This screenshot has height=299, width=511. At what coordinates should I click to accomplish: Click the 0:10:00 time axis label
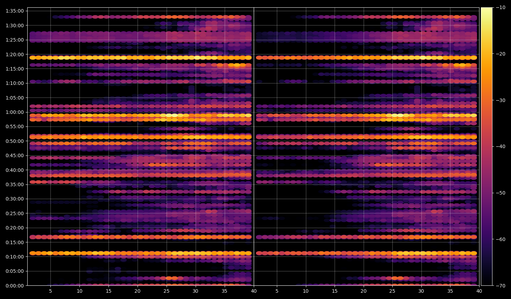(15, 257)
